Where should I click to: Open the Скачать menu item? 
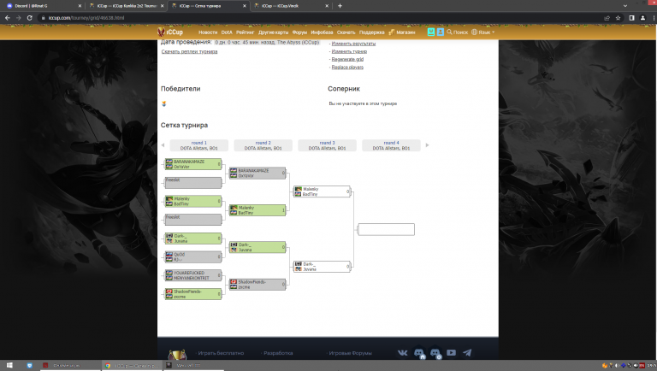[x=346, y=32]
